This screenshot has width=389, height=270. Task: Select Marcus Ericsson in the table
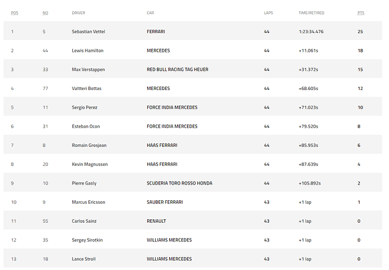point(89,202)
